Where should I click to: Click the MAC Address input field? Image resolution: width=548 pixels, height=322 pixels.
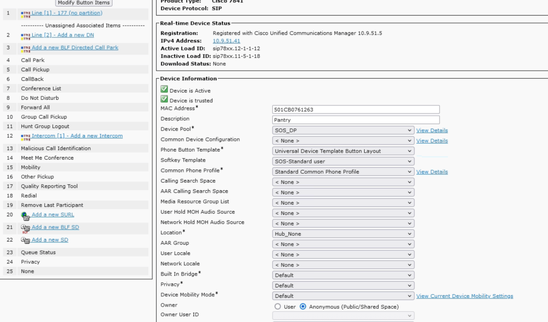coord(356,109)
